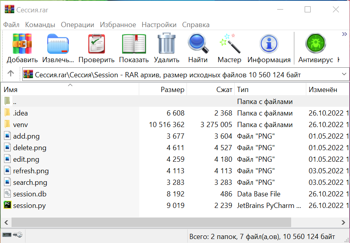
Task: Expand hidden toolbar buttons chevron
Action: tap(344, 34)
